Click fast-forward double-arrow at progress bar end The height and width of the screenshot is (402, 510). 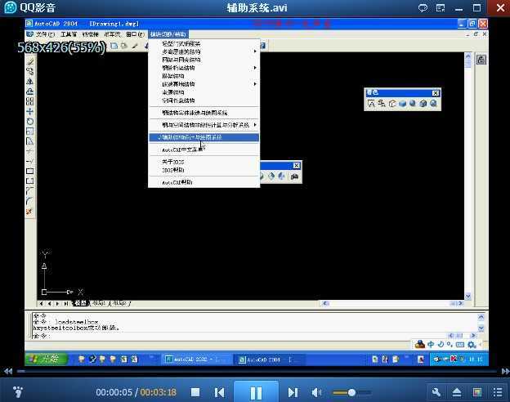tap(505, 371)
